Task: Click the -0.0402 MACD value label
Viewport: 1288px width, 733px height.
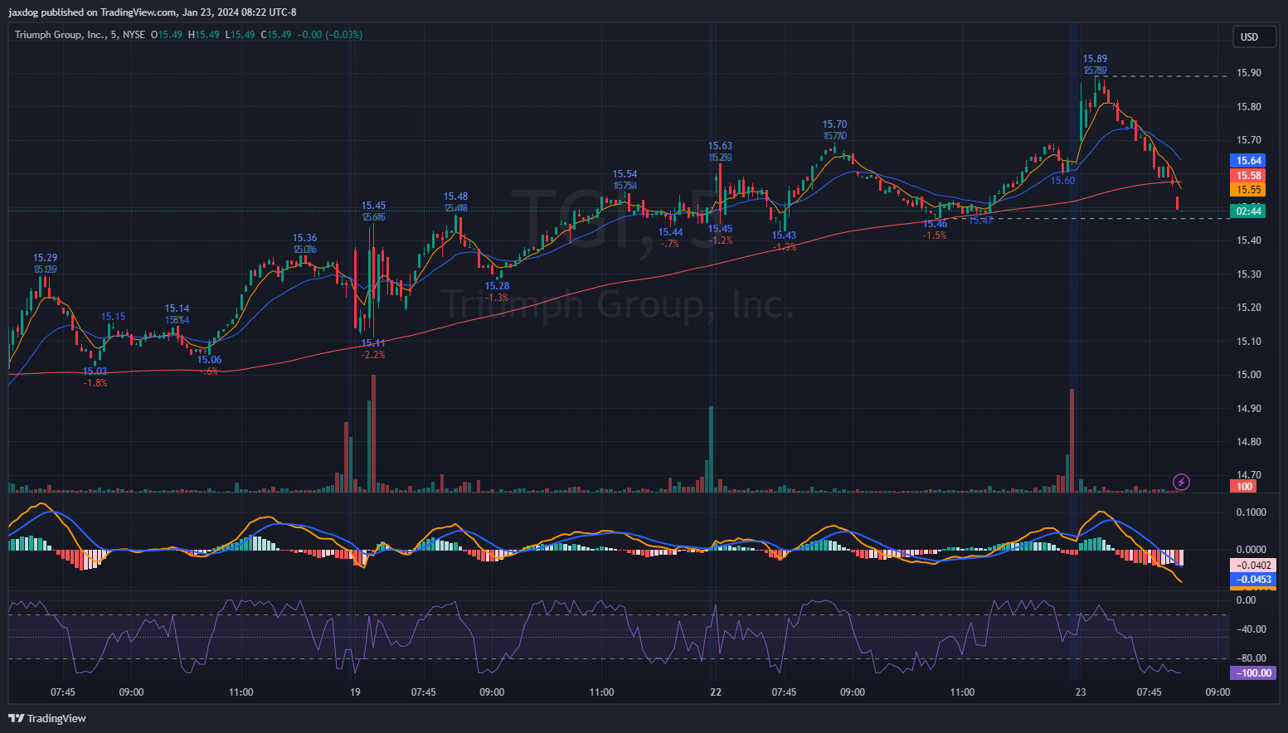Action: [x=1252, y=566]
